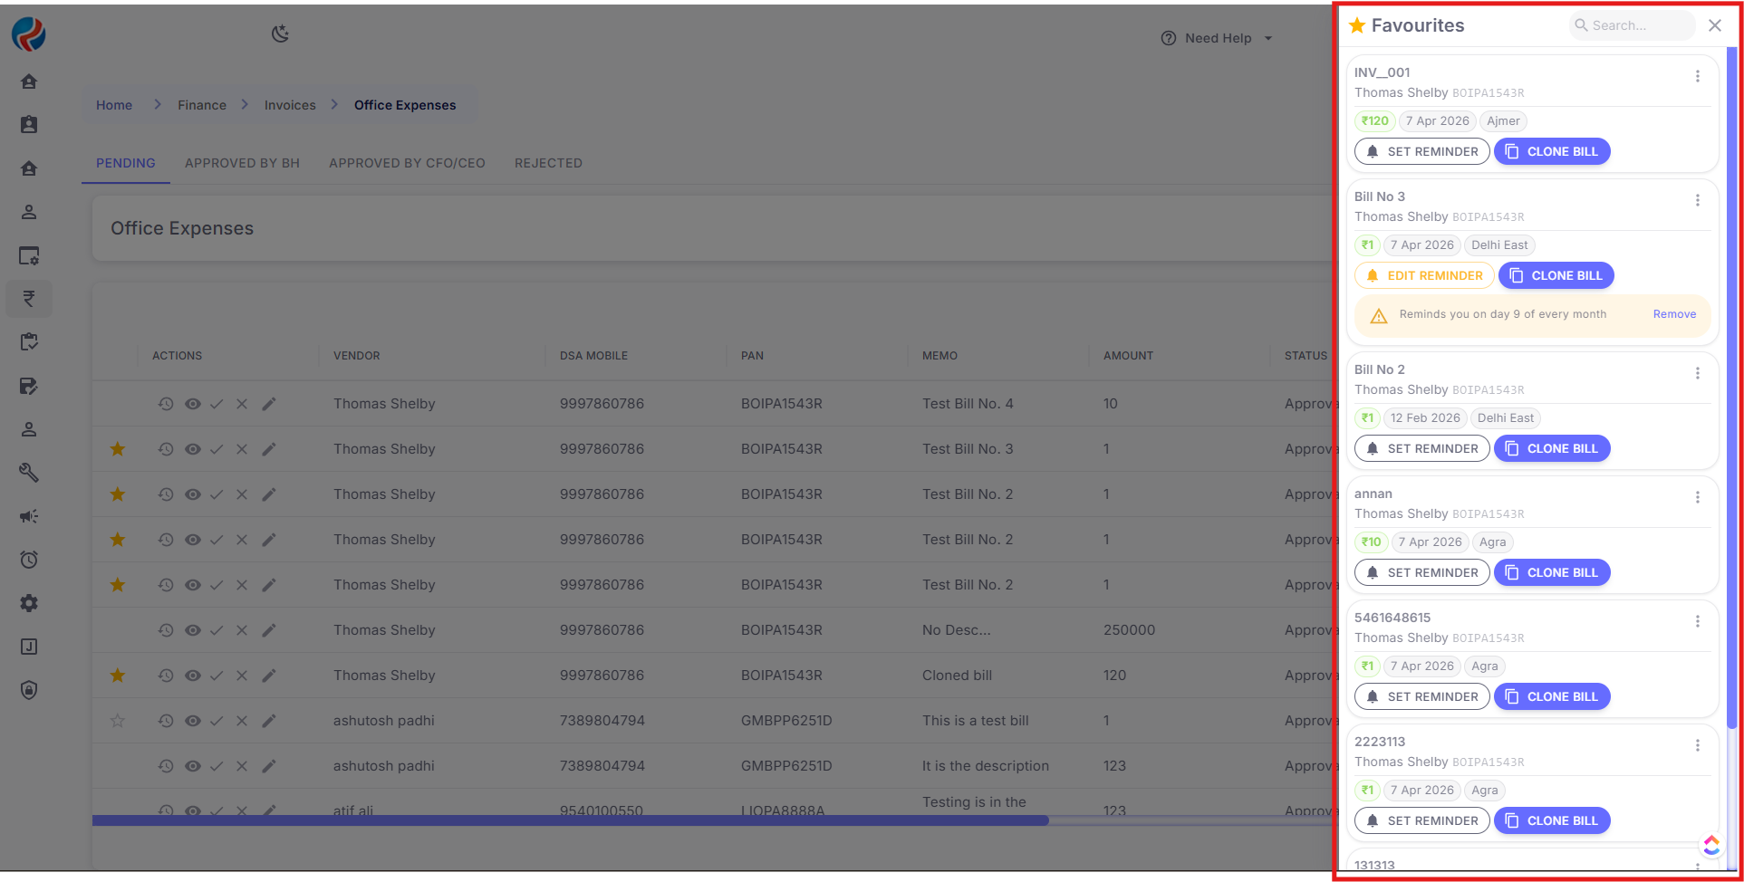The width and height of the screenshot is (1744, 882).
Task: Switch to the Approved by BH tab
Action: pos(242,163)
